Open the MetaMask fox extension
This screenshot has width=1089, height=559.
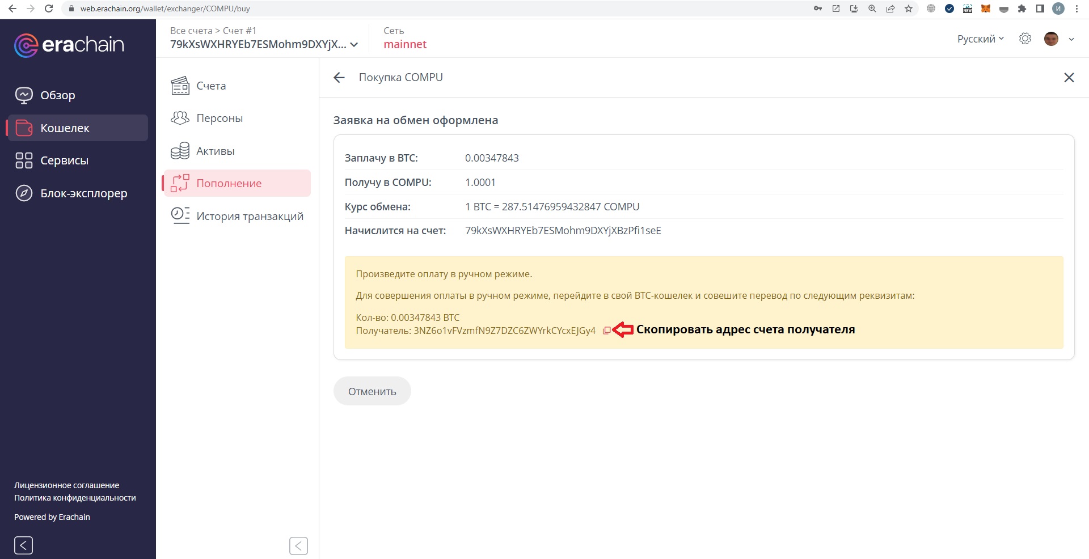(986, 9)
